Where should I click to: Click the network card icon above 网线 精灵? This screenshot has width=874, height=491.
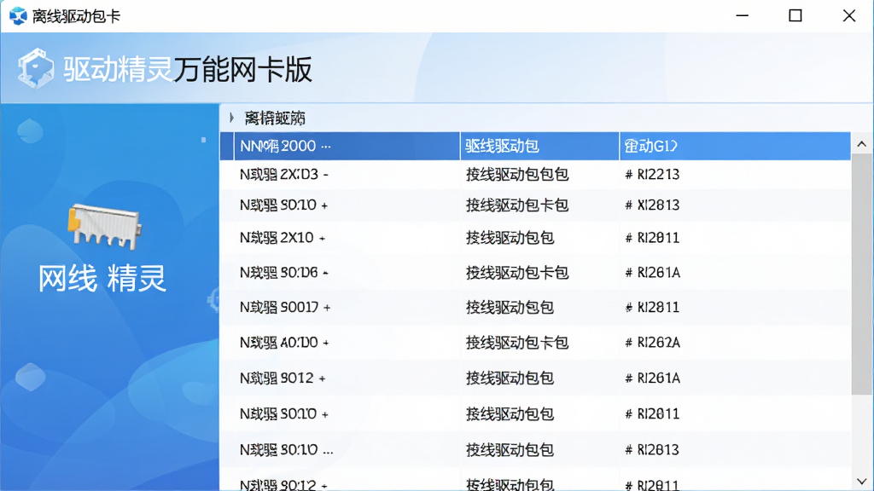pos(105,226)
